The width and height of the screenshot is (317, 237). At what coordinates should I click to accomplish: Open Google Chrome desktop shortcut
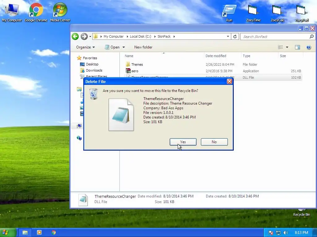(36, 12)
